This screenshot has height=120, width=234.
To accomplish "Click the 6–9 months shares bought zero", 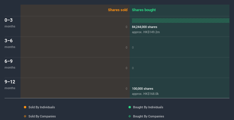I will 133,68.
